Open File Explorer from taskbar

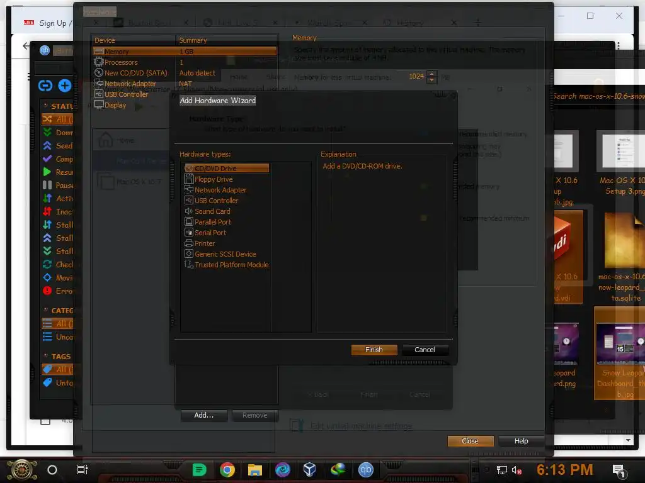pos(254,469)
